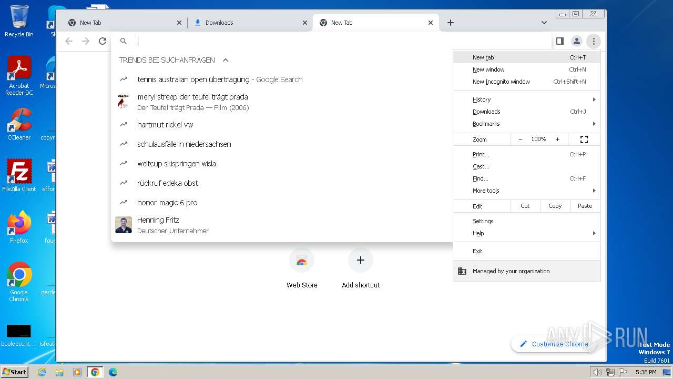This screenshot has height=379, width=673.
Task: Click the Customize Chrome button
Action: [x=554, y=344]
